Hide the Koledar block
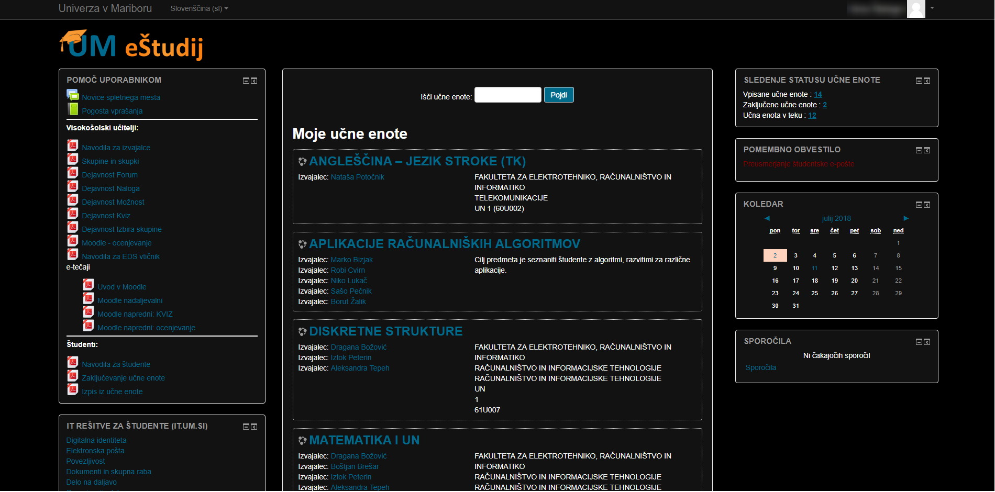 (919, 205)
